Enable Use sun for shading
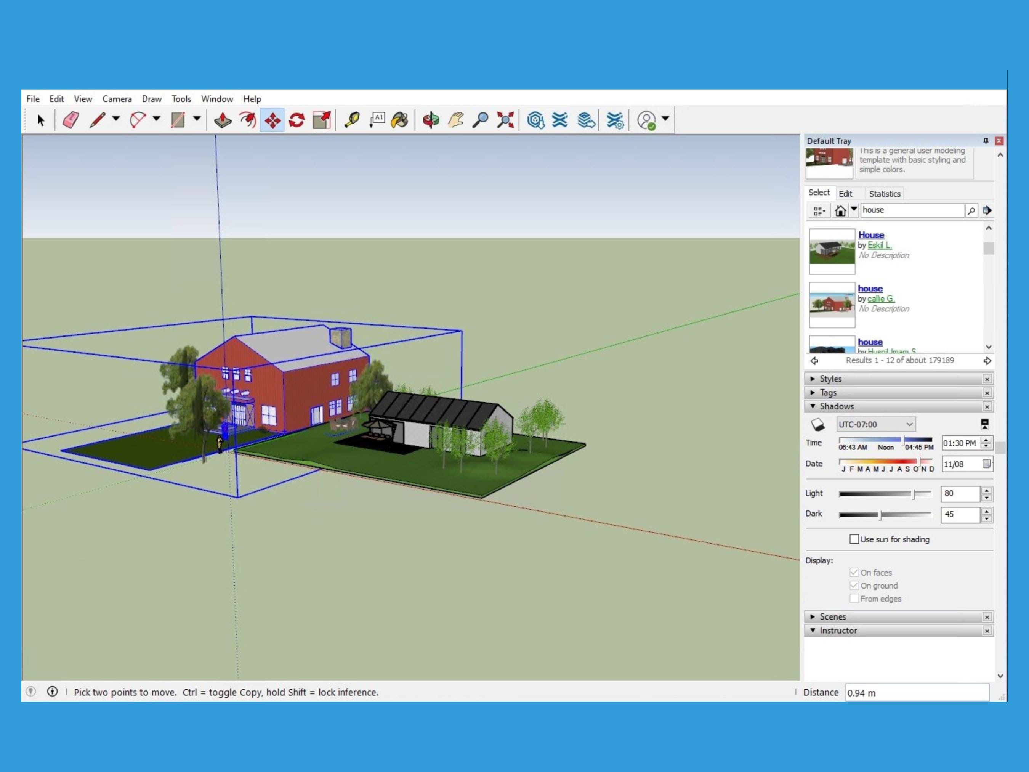The height and width of the screenshot is (772, 1029). (x=854, y=539)
